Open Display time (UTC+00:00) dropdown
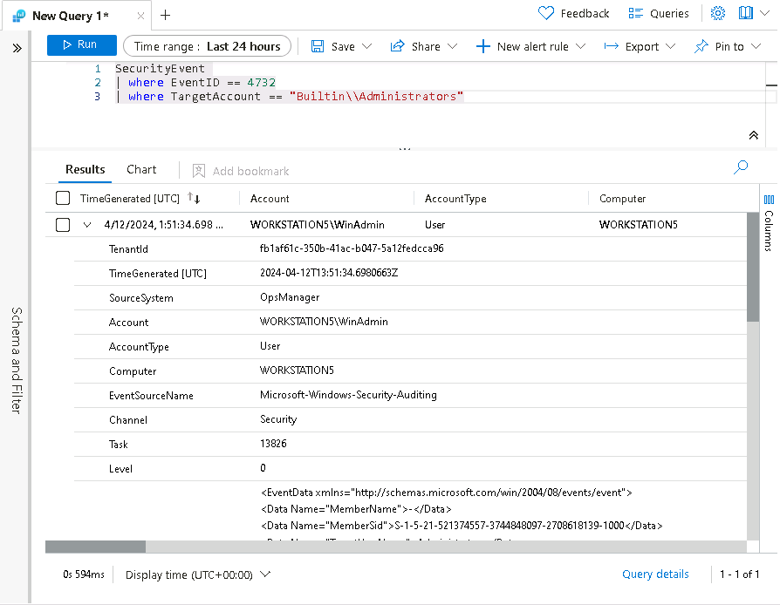Screen dimensions: 780x605 198,574
